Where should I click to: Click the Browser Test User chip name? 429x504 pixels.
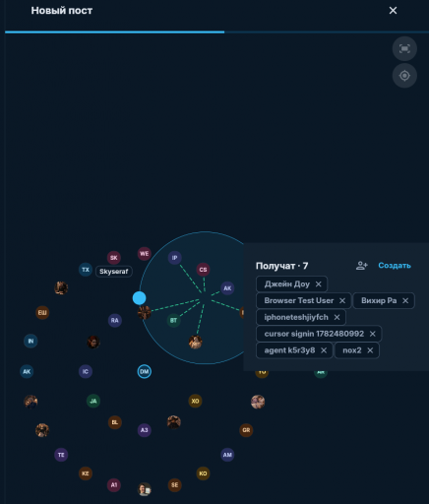pyautogui.click(x=299, y=300)
